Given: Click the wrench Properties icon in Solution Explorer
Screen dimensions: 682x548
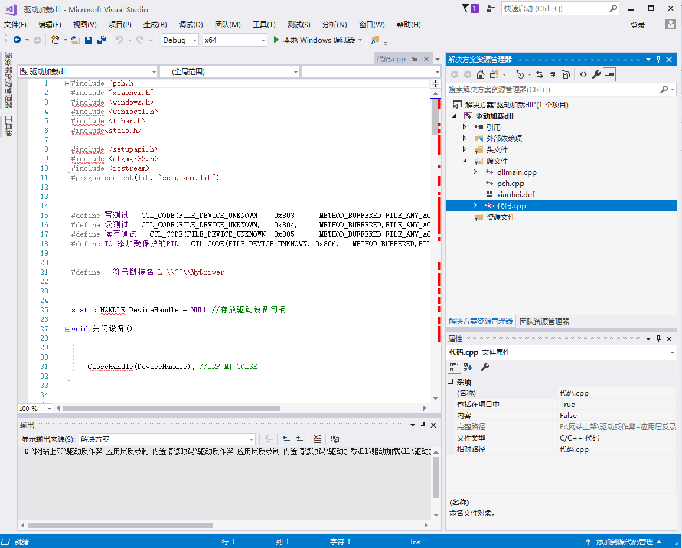Looking at the screenshot, I should pyautogui.click(x=596, y=74).
